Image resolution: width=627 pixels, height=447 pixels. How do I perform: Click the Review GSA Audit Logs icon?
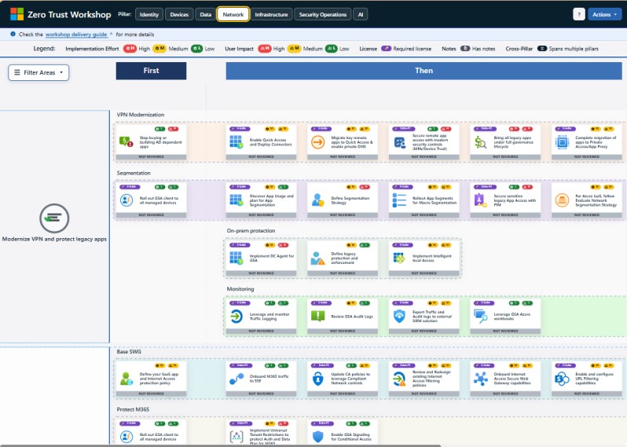317,316
